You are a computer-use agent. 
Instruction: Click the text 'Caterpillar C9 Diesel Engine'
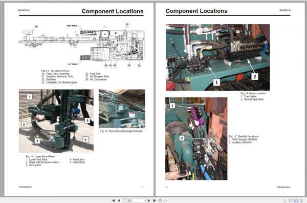click(x=61, y=83)
